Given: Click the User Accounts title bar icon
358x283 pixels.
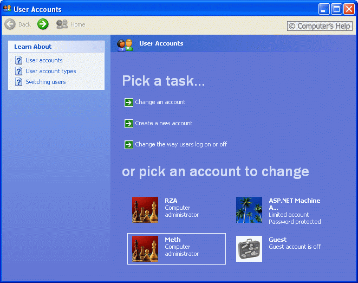Looking at the screenshot, I should point(7,9).
